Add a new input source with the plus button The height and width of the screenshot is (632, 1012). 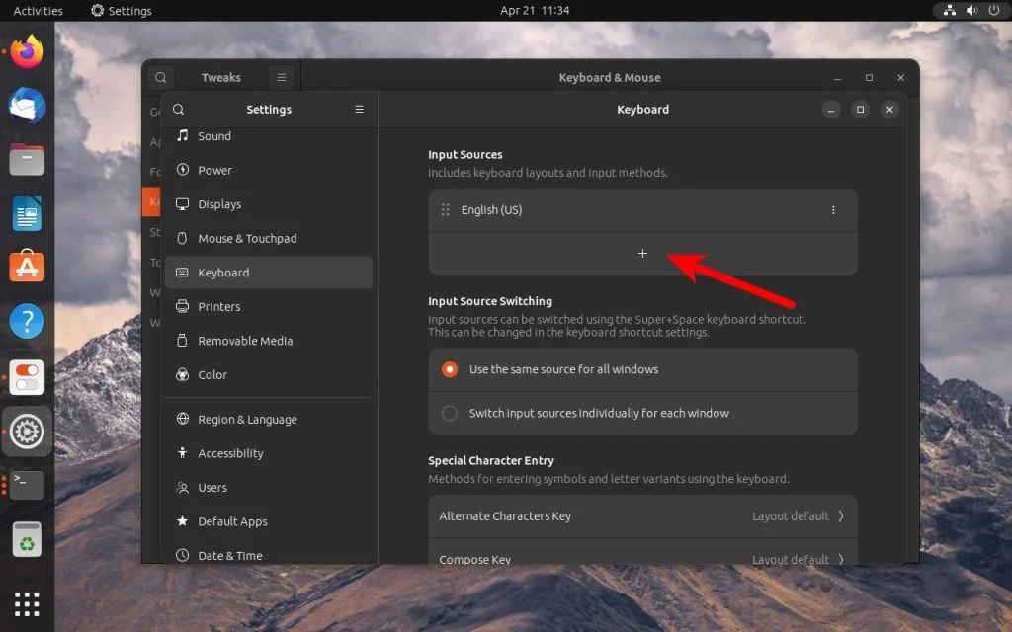point(642,253)
